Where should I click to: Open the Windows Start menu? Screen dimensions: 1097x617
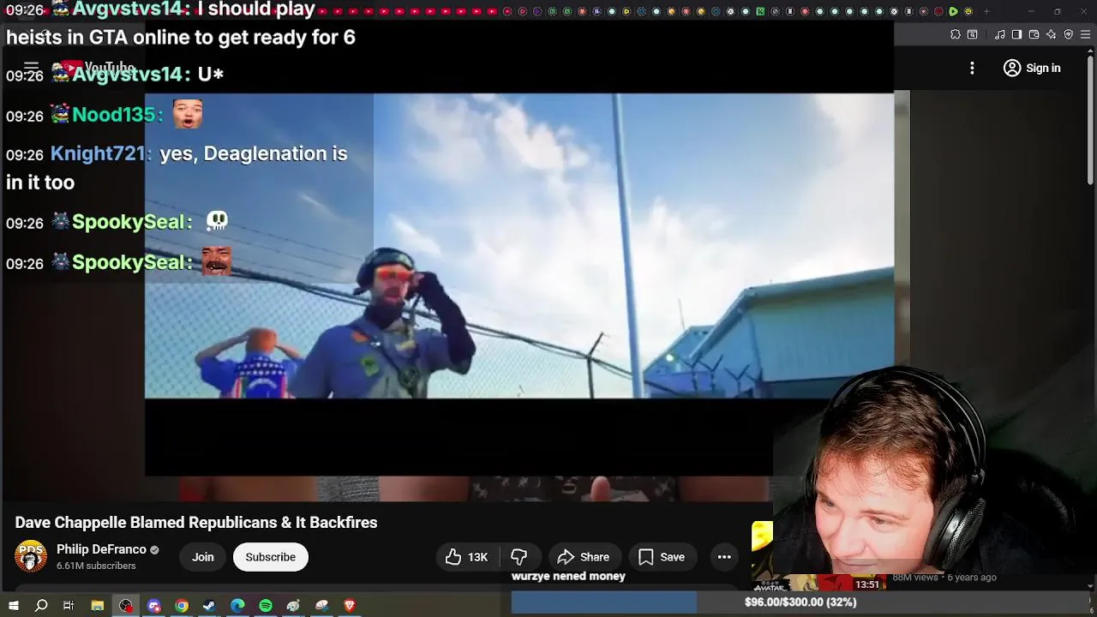(x=13, y=606)
